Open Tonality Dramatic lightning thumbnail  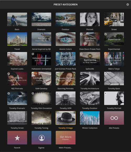point(17,98)
